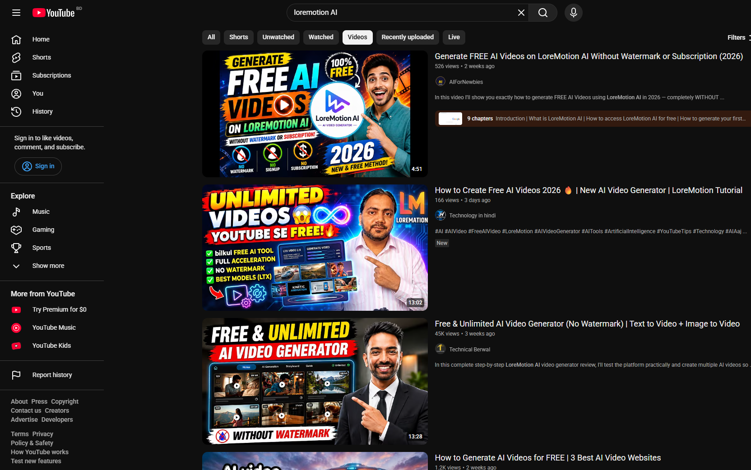The width and height of the screenshot is (751, 470).
Task: Open Technology in hindi channel avatar
Action: point(440,215)
